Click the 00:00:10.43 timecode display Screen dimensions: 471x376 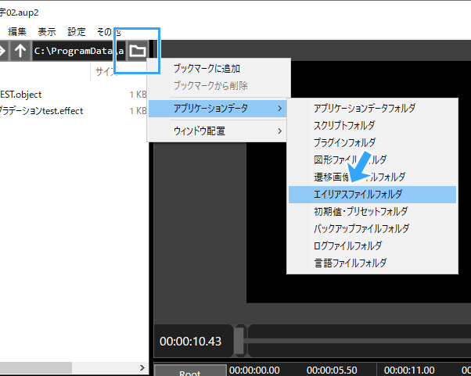coord(190,342)
